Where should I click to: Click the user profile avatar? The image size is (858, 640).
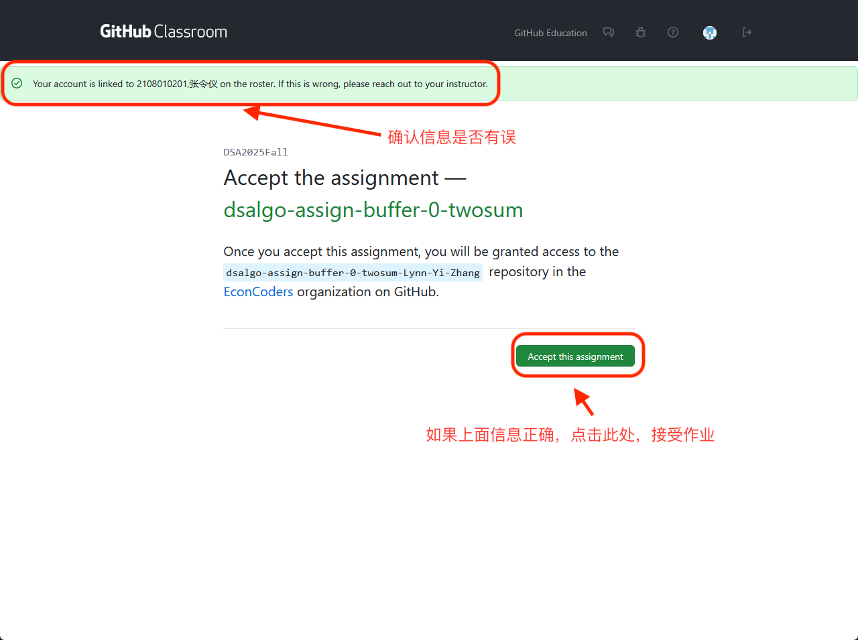[x=709, y=33]
